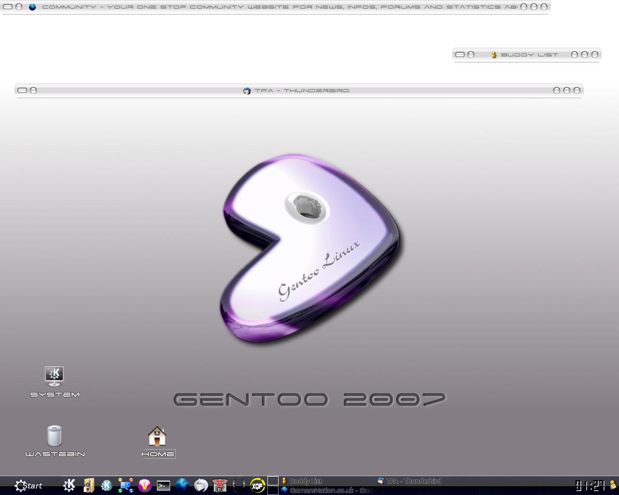Open the home folder icon in the panel

click(88, 485)
